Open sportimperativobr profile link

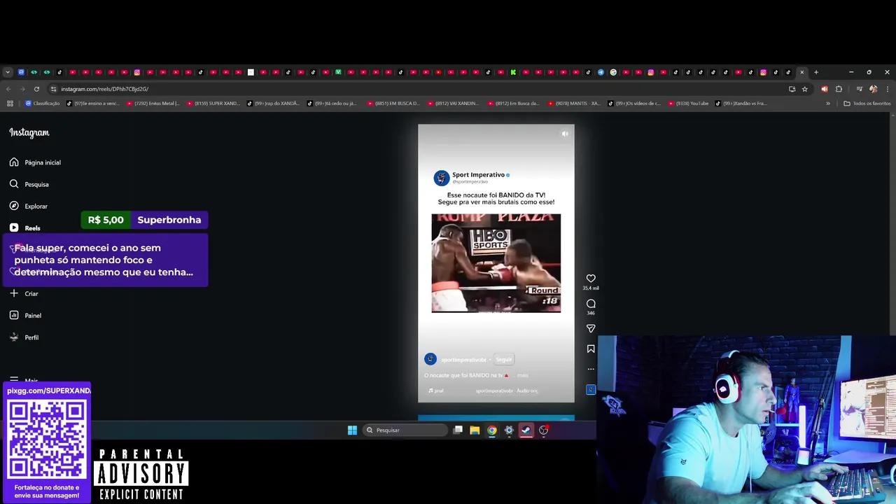(x=463, y=360)
